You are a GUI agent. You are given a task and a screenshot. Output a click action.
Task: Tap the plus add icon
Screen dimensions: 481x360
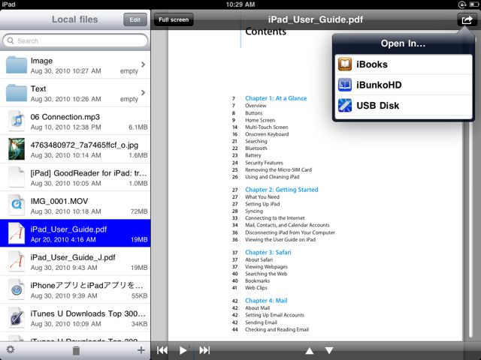[141, 350]
